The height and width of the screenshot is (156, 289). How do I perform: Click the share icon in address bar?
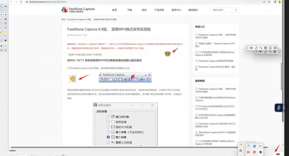tap(264, 2)
